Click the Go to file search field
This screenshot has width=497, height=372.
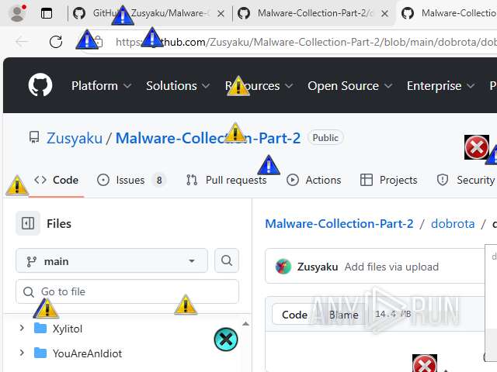coord(127,291)
